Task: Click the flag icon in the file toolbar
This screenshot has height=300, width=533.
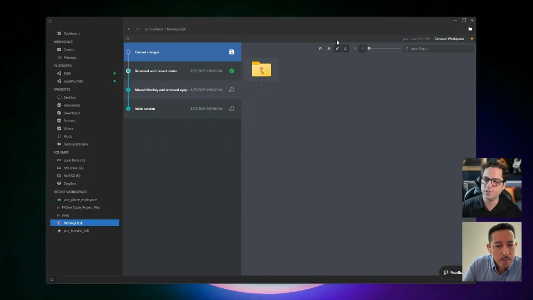Action: pos(320,49)
